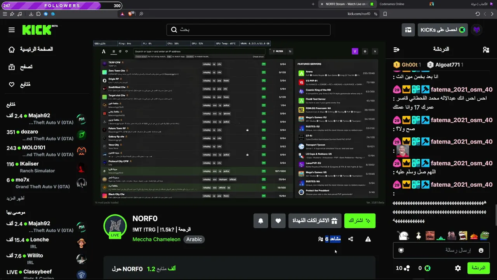Open MOLO101 channel in sidebar
The height and width of the screenshot is (280, 497).
tap(47, 151)
